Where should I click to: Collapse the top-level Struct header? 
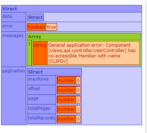tap(71, 9)
